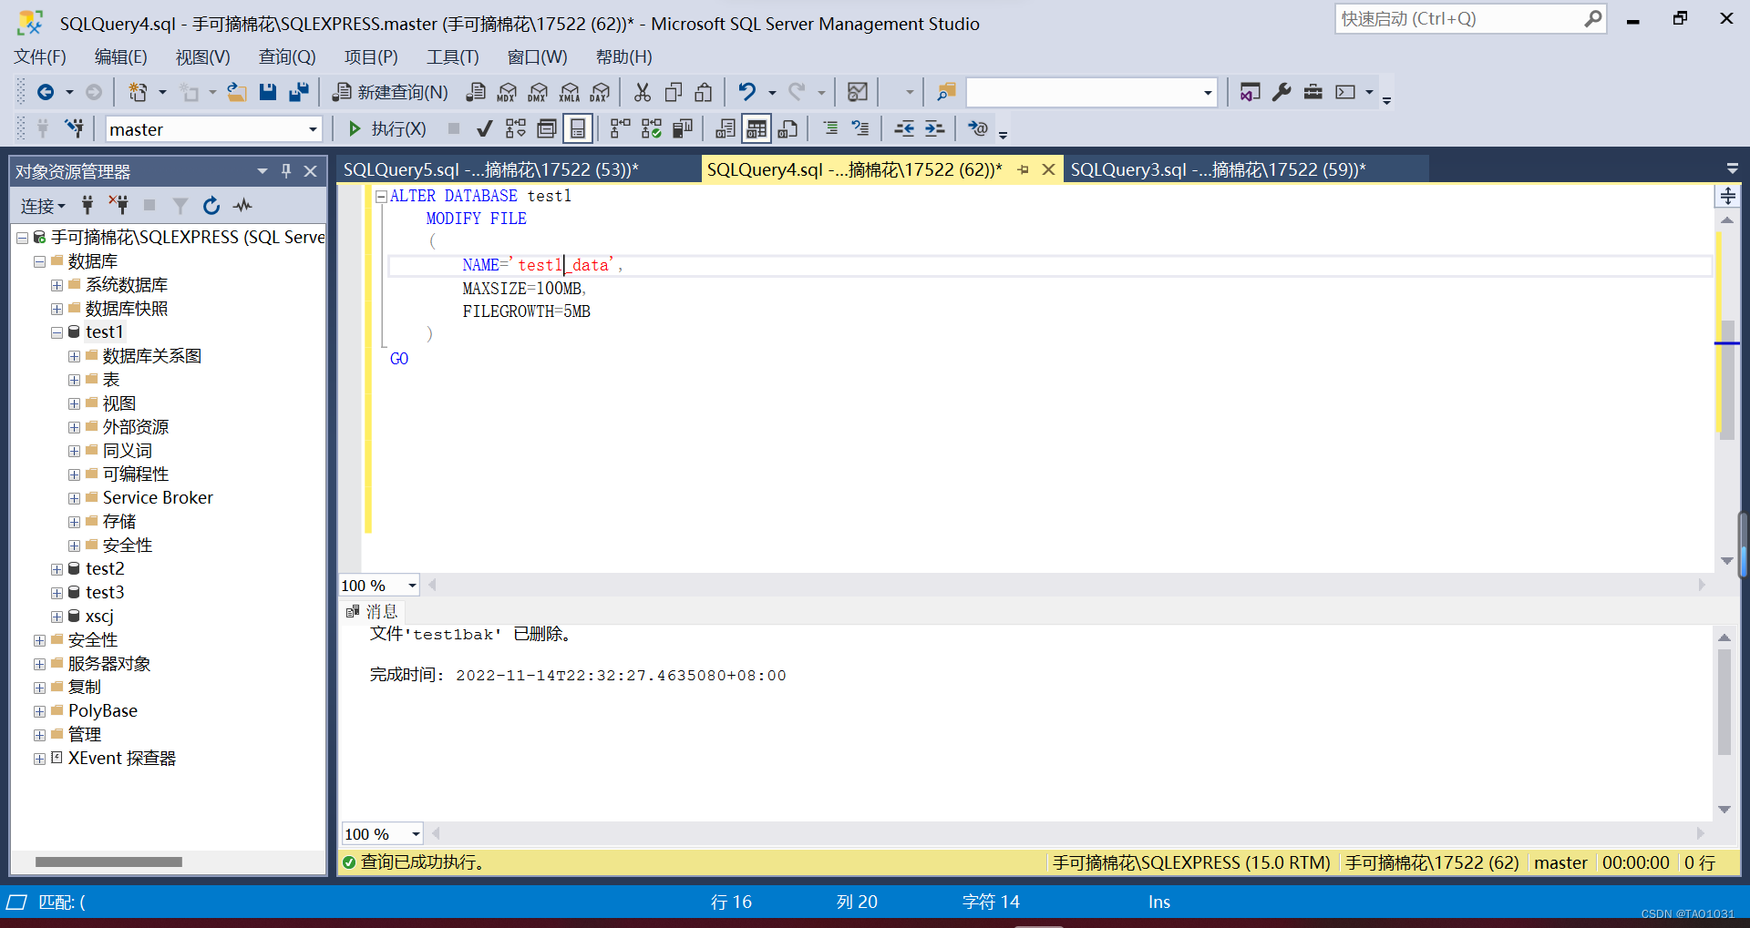Open the 帮助(H) menu
The width and height of the screenshot is (1750, 928).
pos(624,57)
